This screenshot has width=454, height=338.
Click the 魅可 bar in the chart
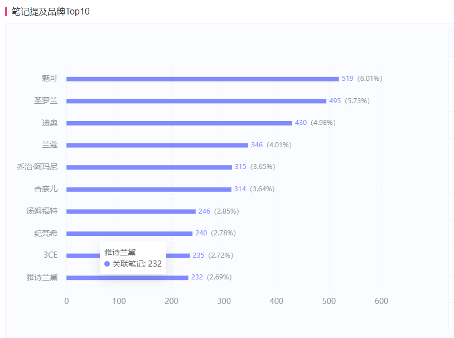pyautogui.click(x=202, y=79)
